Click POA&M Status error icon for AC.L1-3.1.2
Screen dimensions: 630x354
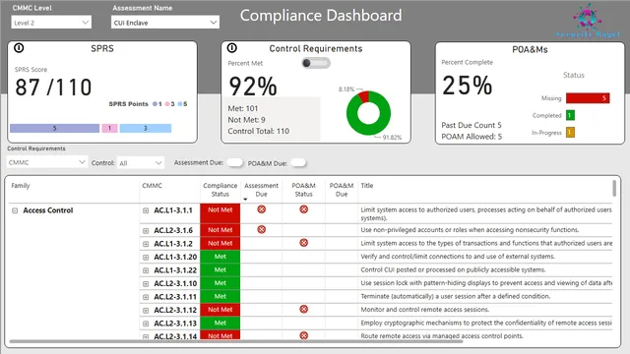point(304,243)
